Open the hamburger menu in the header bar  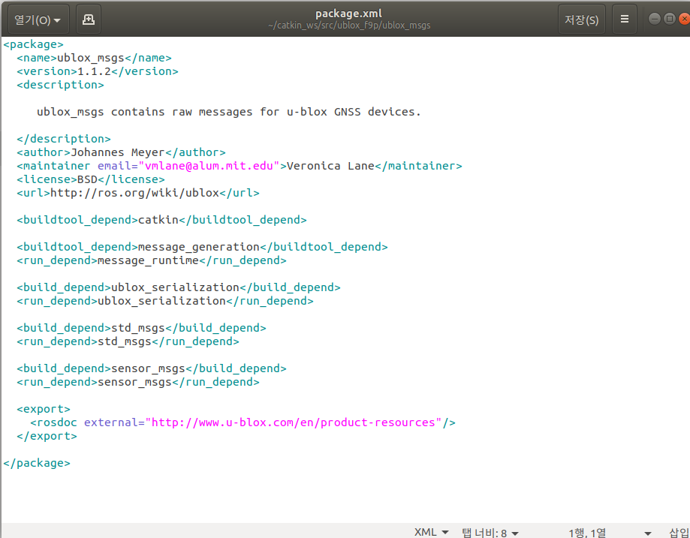pyautogui.click(x=624, y=20)
